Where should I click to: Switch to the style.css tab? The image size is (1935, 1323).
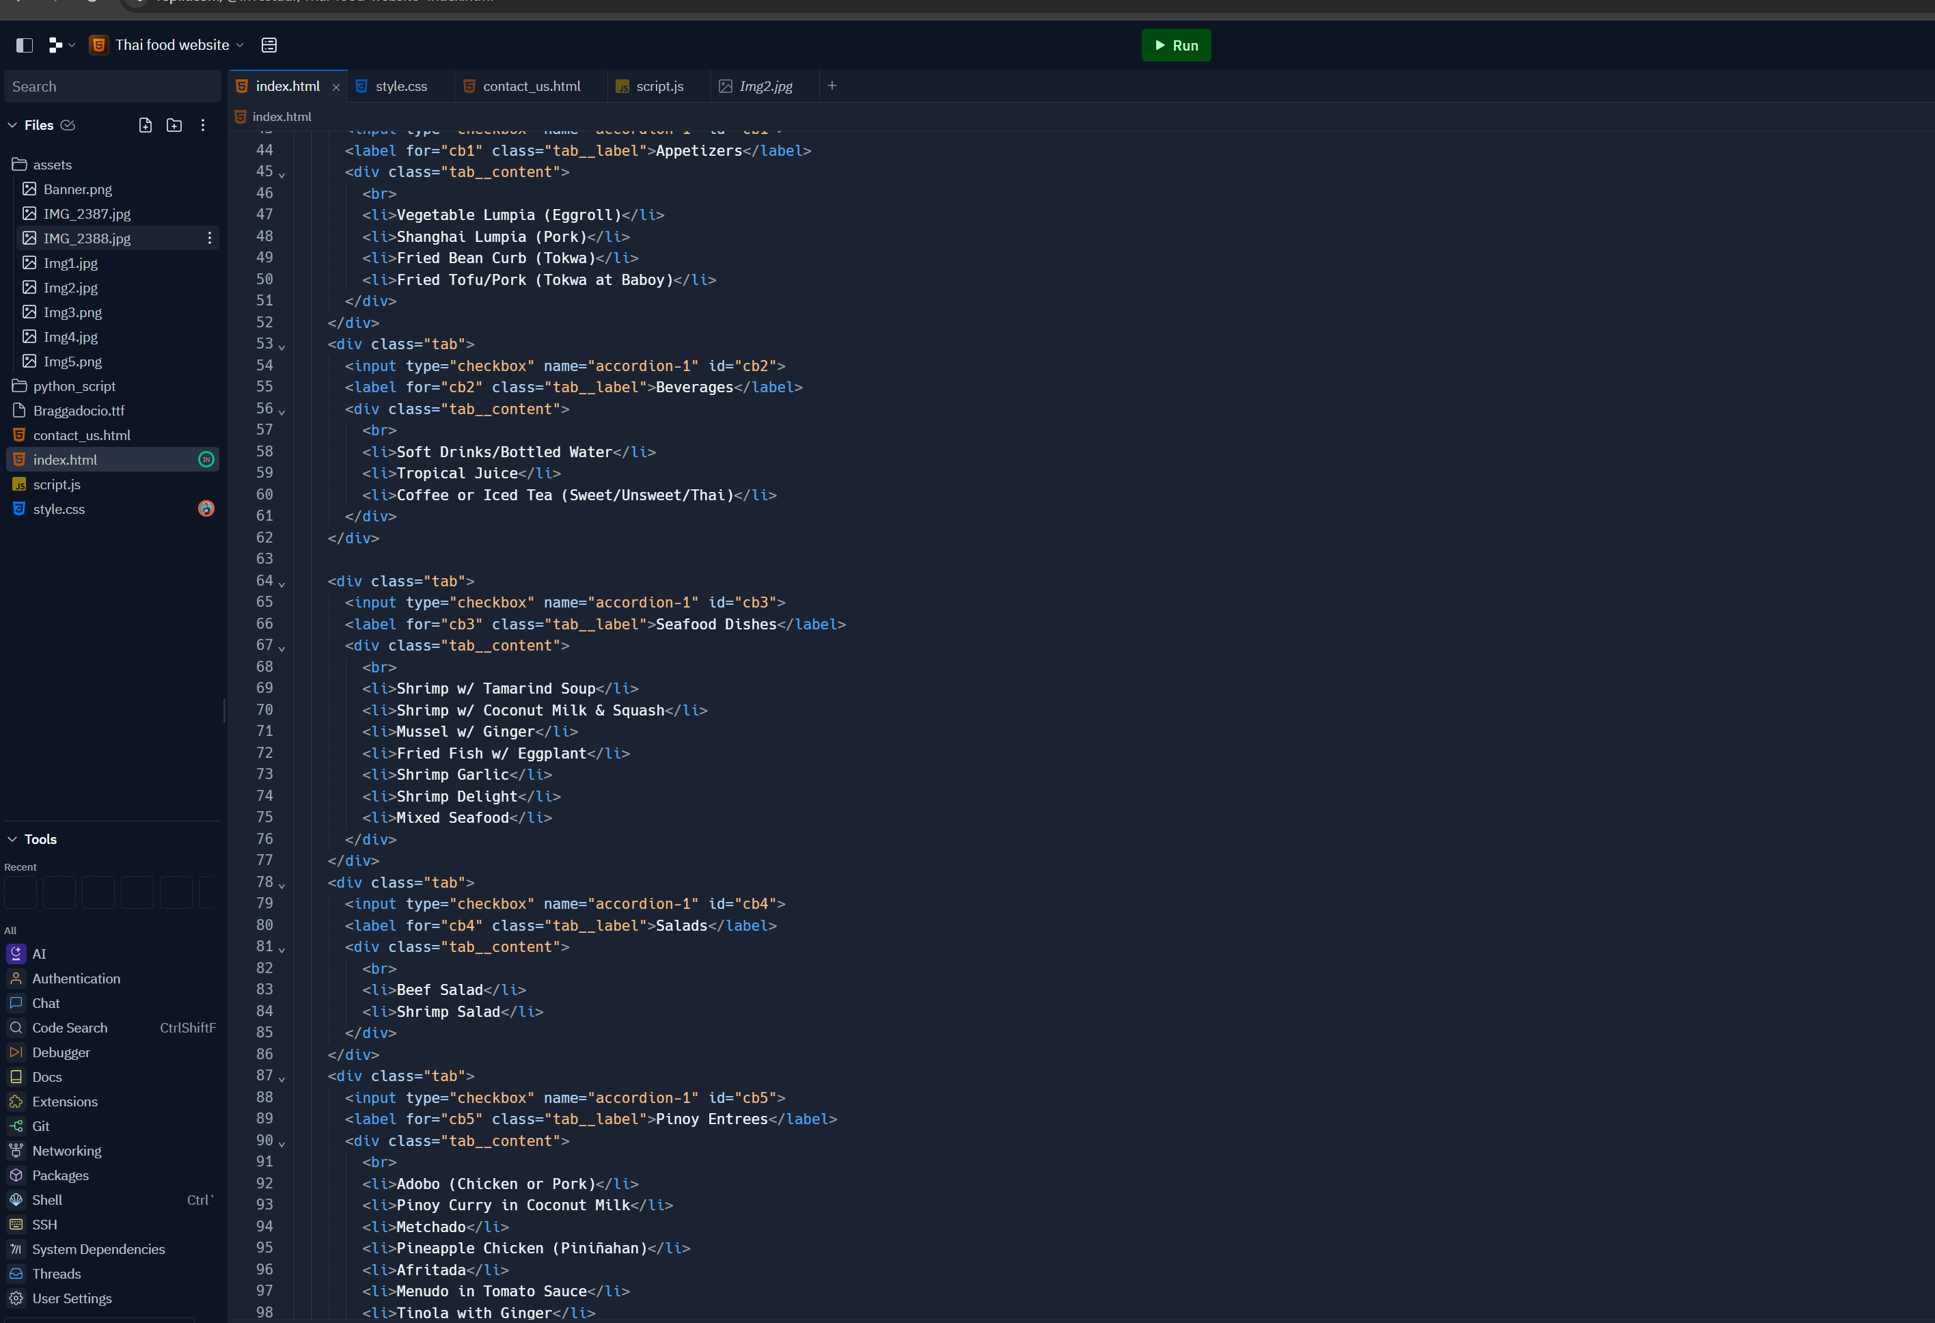400,87
